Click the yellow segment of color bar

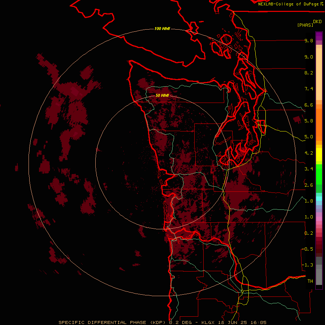[319, 155]
